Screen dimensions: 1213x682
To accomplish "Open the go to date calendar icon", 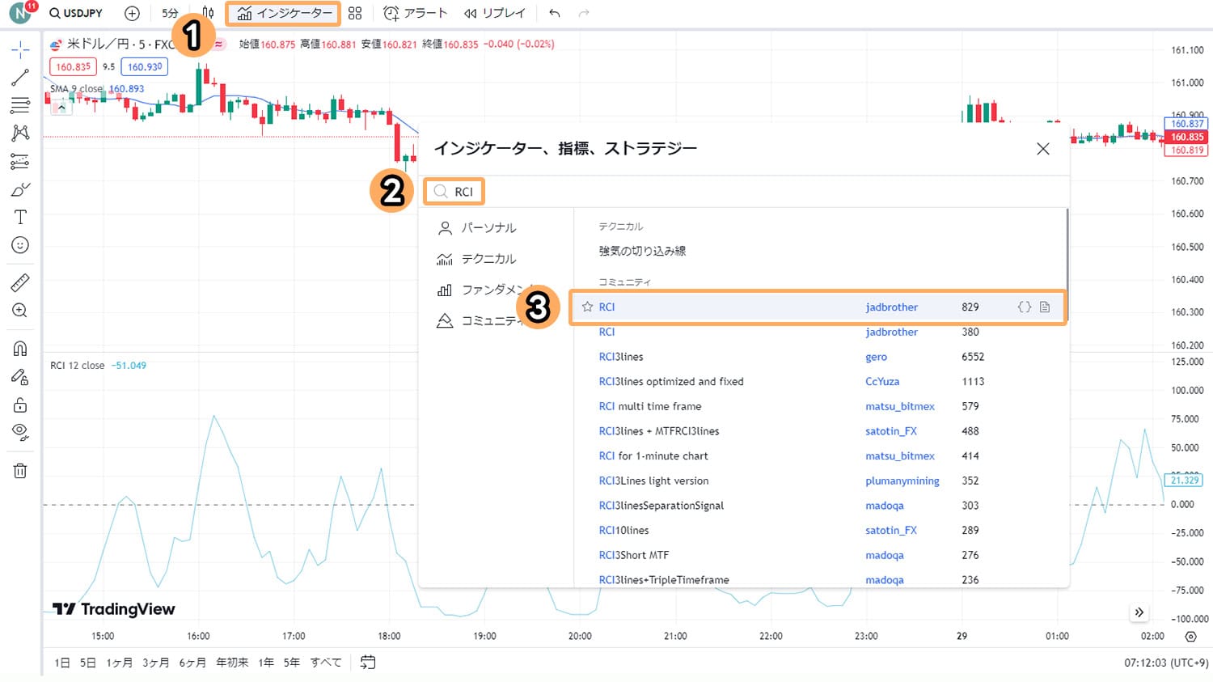I will tap(368, 663).
